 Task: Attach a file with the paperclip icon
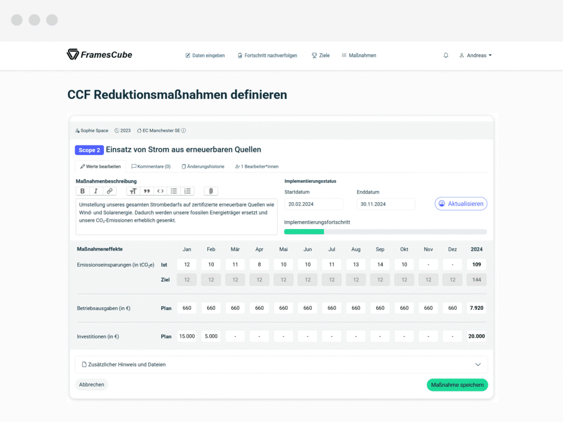[211, 191]
